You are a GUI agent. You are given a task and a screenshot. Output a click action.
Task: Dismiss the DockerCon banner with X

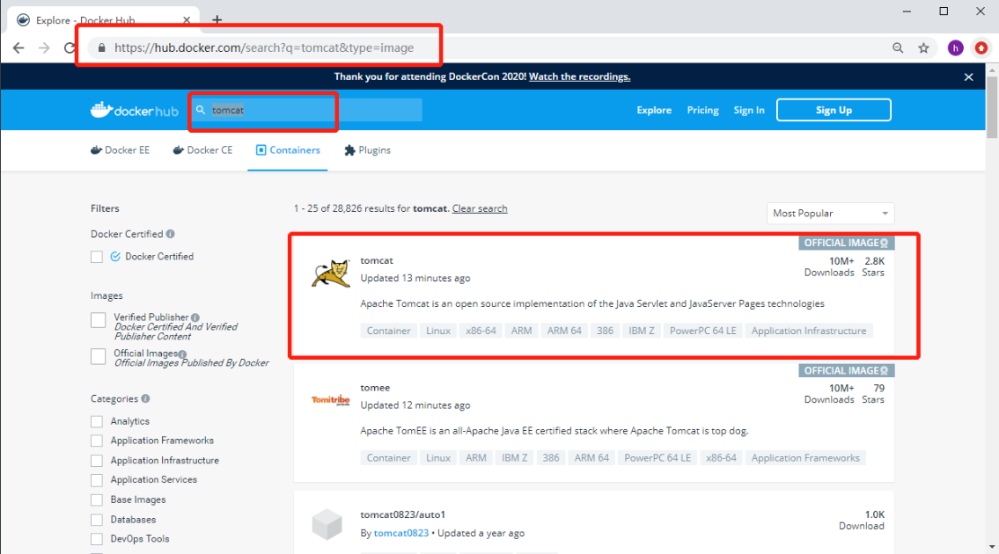968,77
